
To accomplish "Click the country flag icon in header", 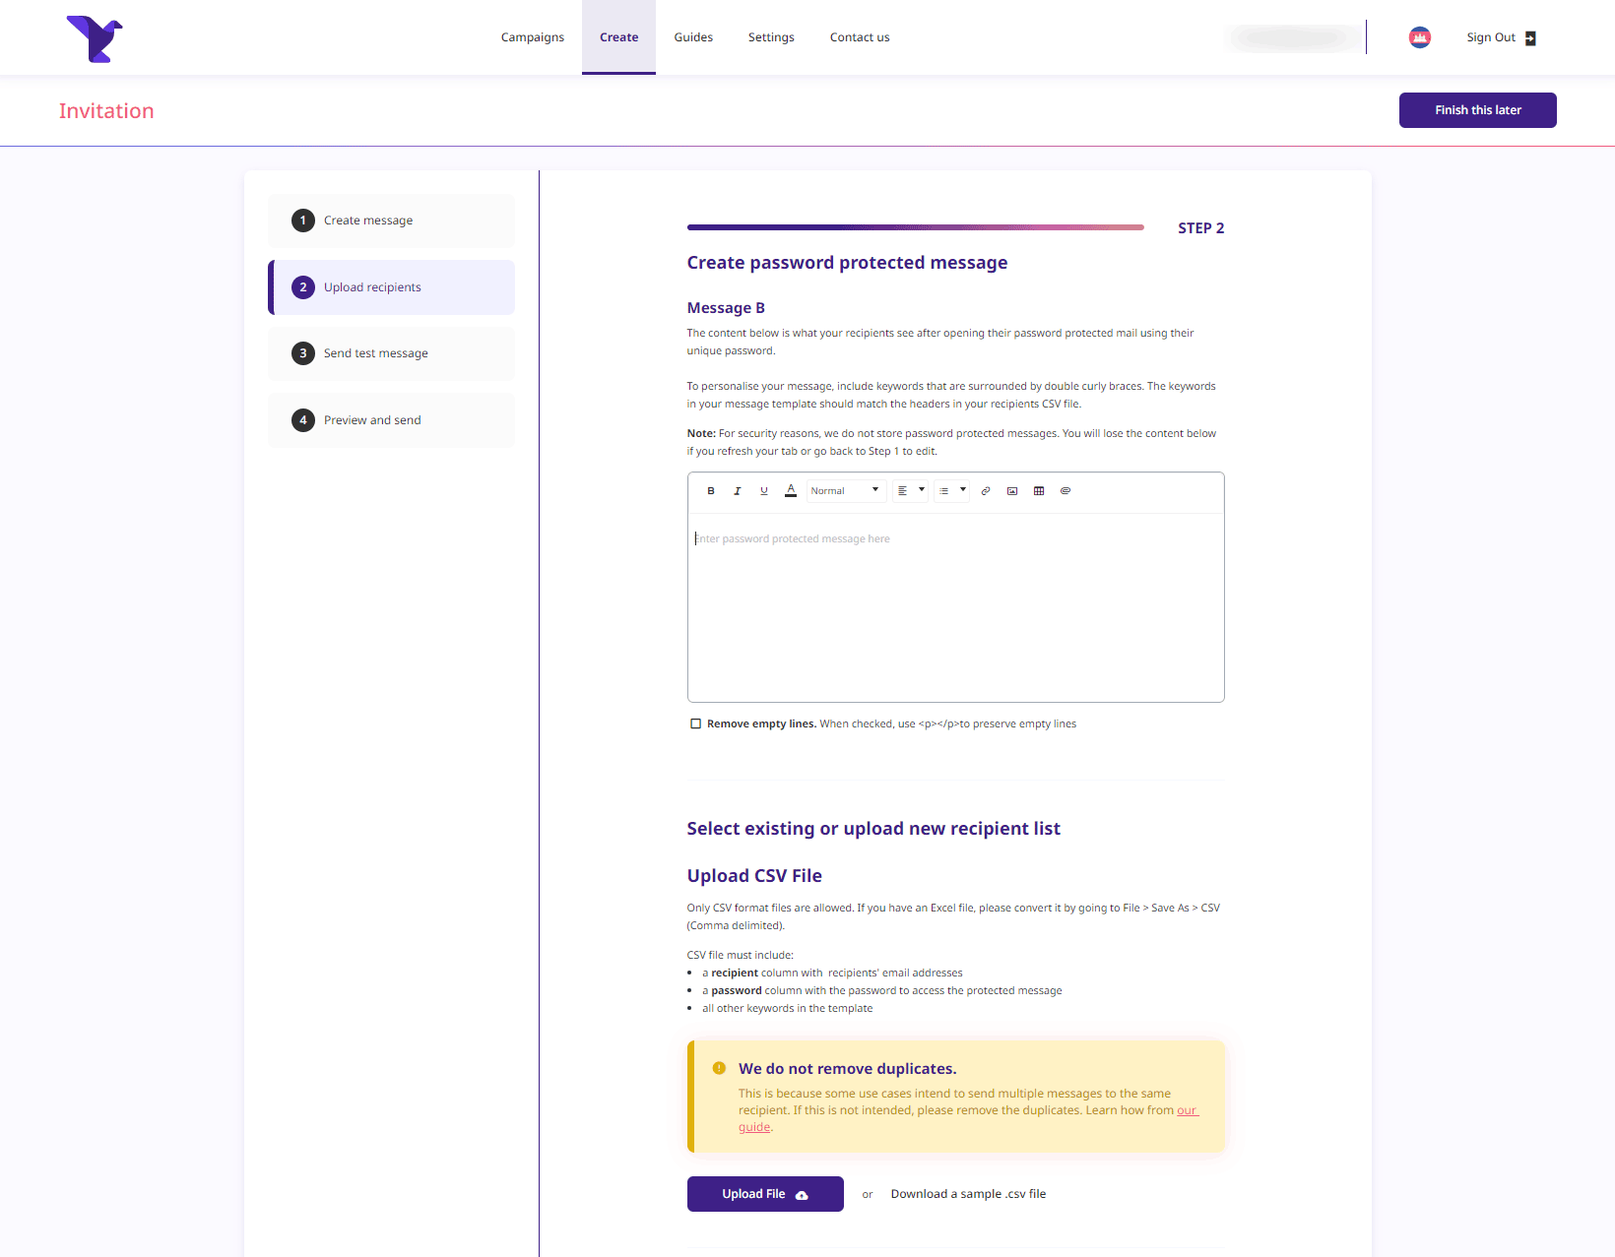I will click(1419, 37).
